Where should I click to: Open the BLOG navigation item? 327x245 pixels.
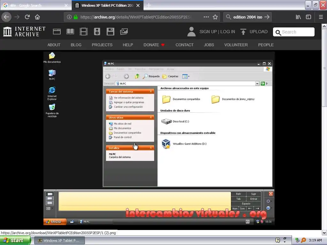pos(76,45)
